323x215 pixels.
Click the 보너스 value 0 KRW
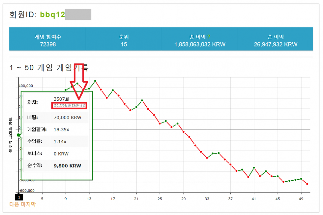pyautogui.click(x=61, y=154)
